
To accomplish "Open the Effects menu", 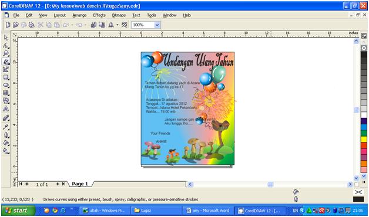I will pos(99,15).
